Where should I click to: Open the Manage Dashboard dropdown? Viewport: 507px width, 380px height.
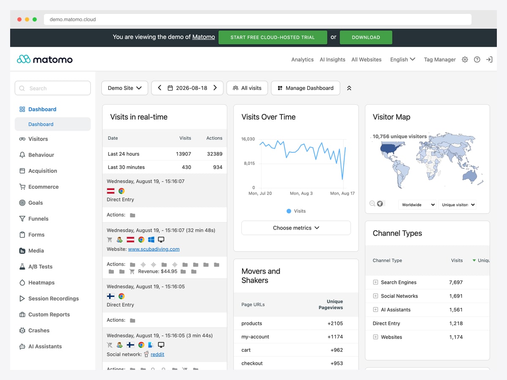pos(305,88)
